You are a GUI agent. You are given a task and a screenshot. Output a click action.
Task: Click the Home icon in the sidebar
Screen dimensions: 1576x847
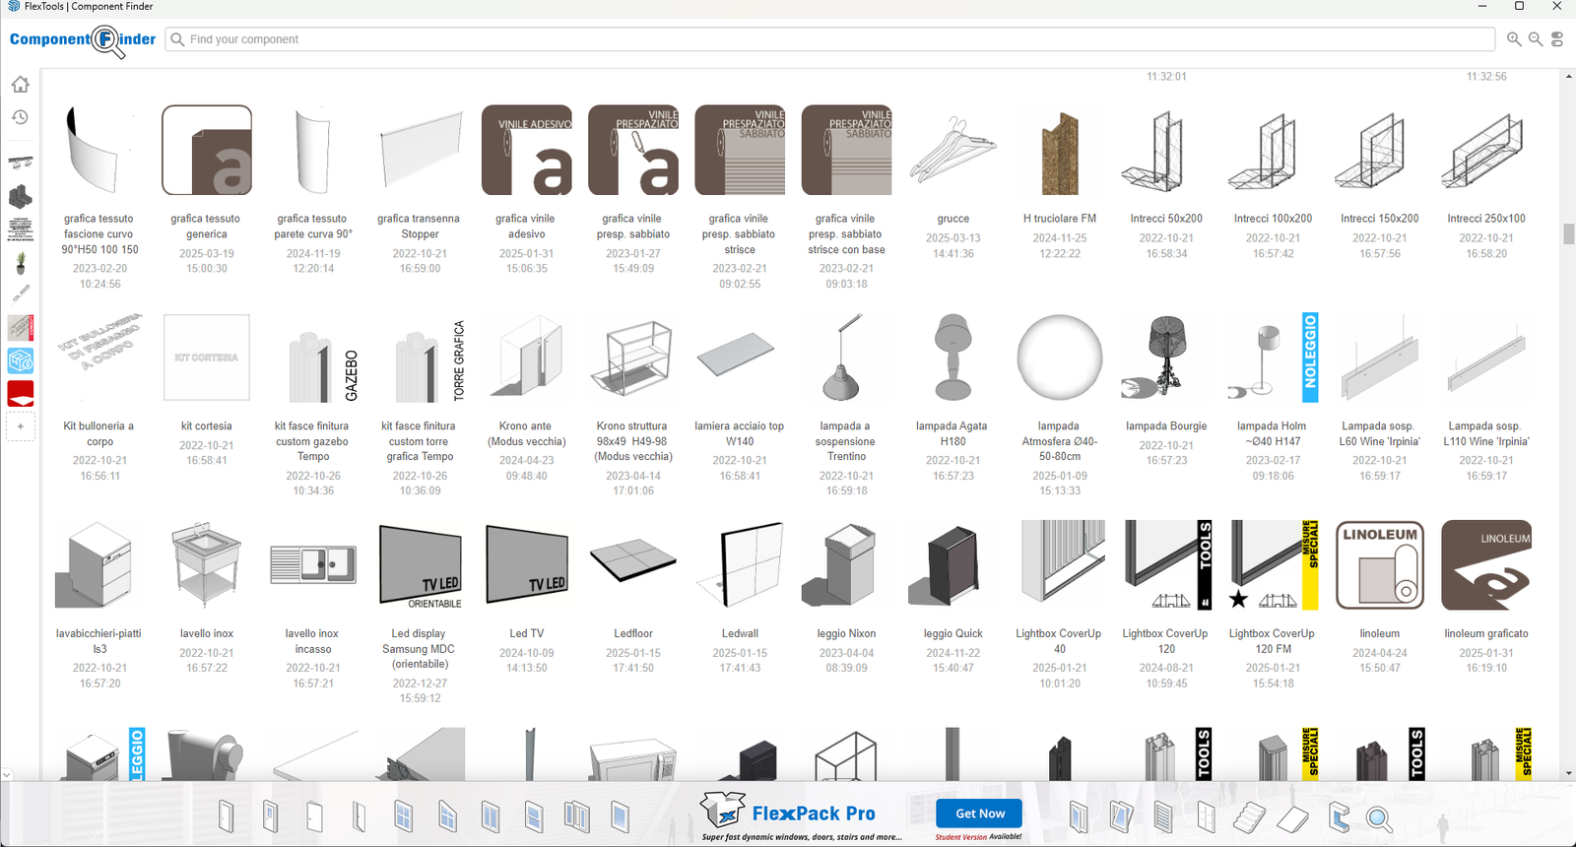(20, 85)
